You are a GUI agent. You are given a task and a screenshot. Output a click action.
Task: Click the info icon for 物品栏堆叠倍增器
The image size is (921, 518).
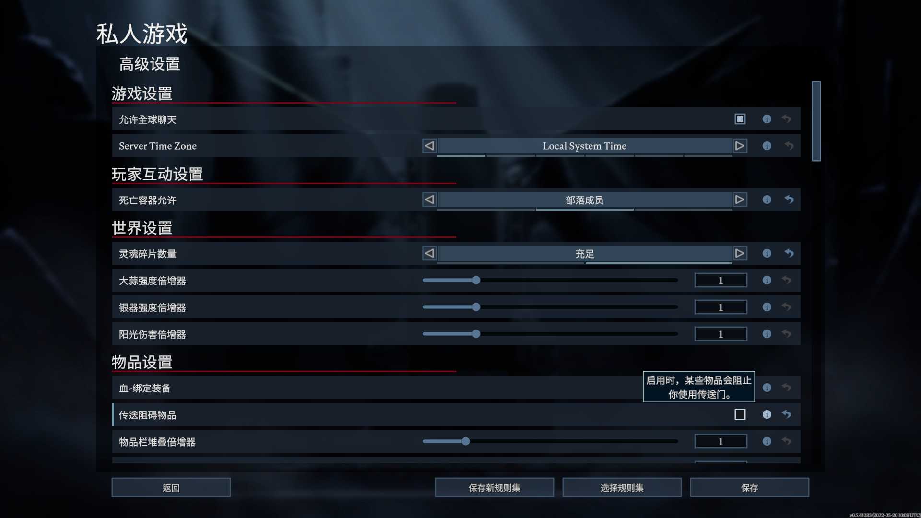[x=767, y=441]
